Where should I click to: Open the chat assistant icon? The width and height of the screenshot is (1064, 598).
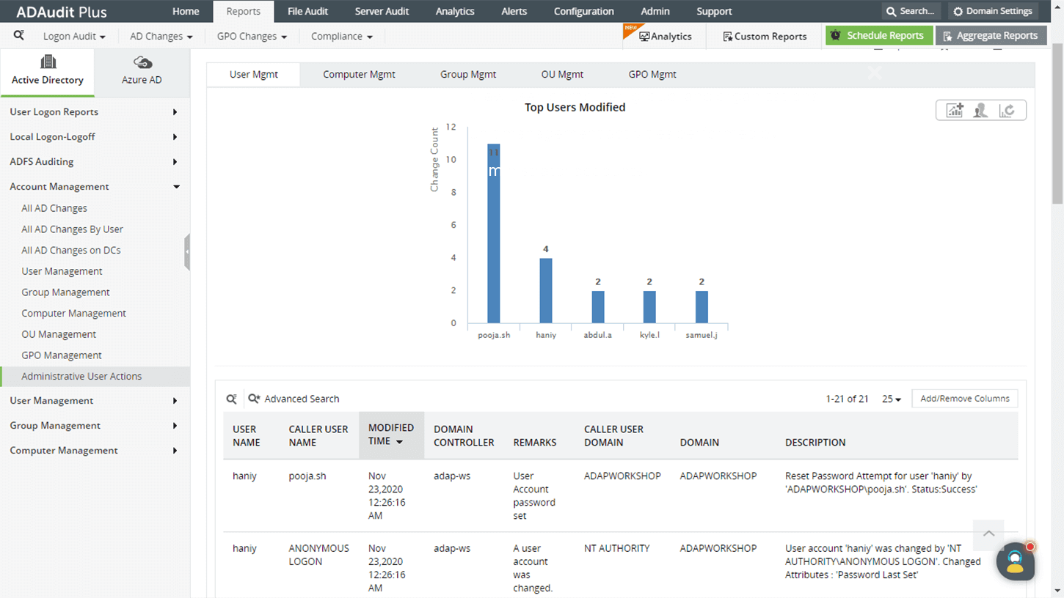[1016, 561]
